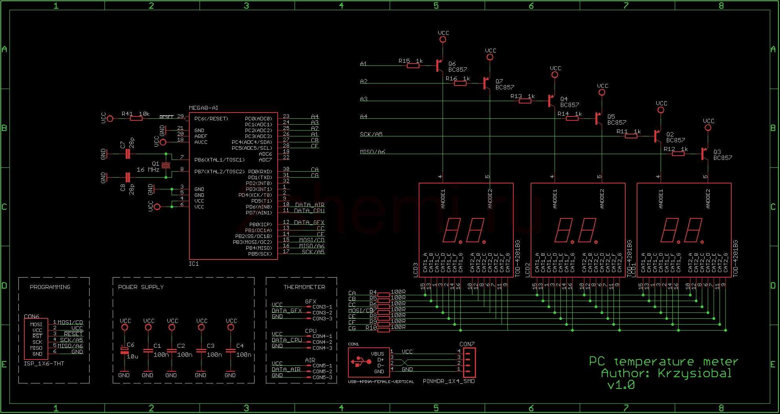Select the R15 1k resistor
This screenshot has width=780, height=414.
click(x=413, y=66)
